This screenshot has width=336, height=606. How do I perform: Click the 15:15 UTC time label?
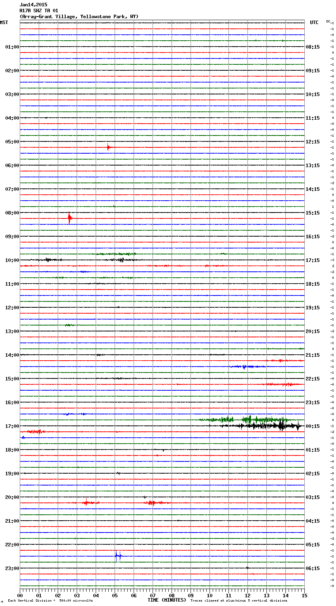point(313,213)
